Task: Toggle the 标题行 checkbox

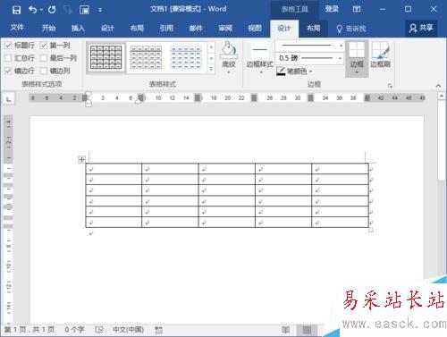Action: click(x=8, y=46)
